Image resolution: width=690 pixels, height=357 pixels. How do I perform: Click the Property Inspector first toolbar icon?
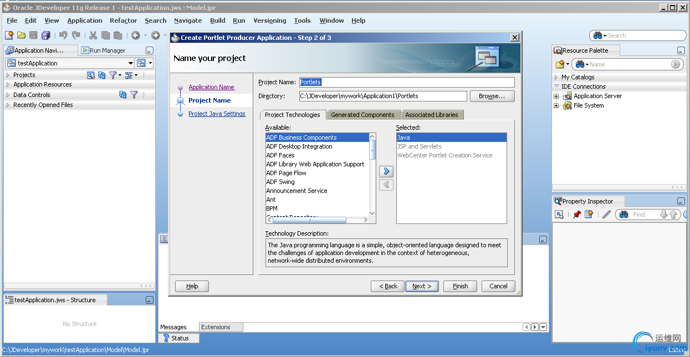pyautogui.click(x=559, y=215)
